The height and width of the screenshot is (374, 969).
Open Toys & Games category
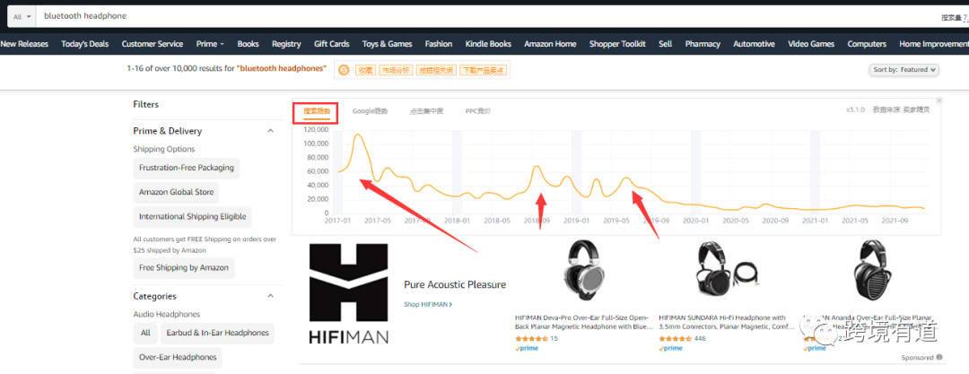pos(387,44)
